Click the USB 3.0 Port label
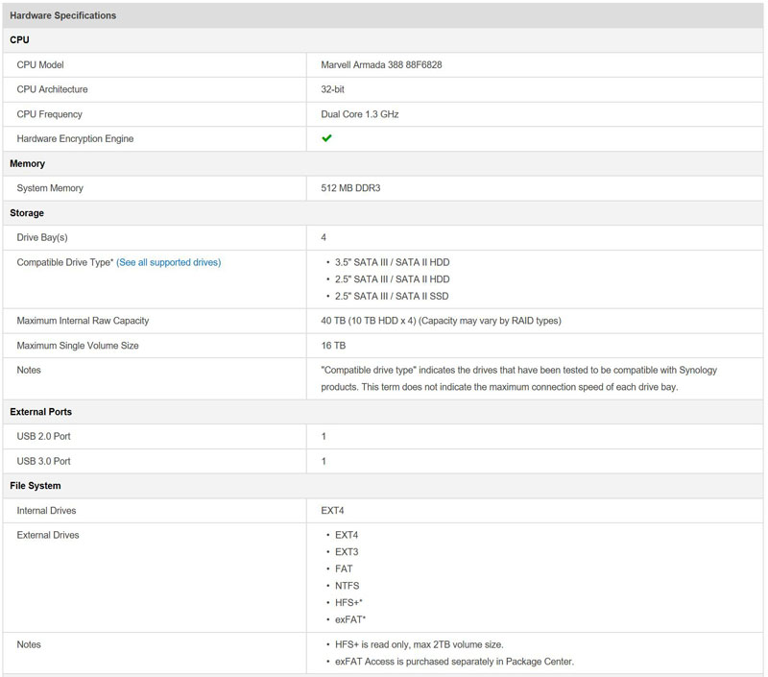Viewport: 768px width, 677px height. coord(43,461)
